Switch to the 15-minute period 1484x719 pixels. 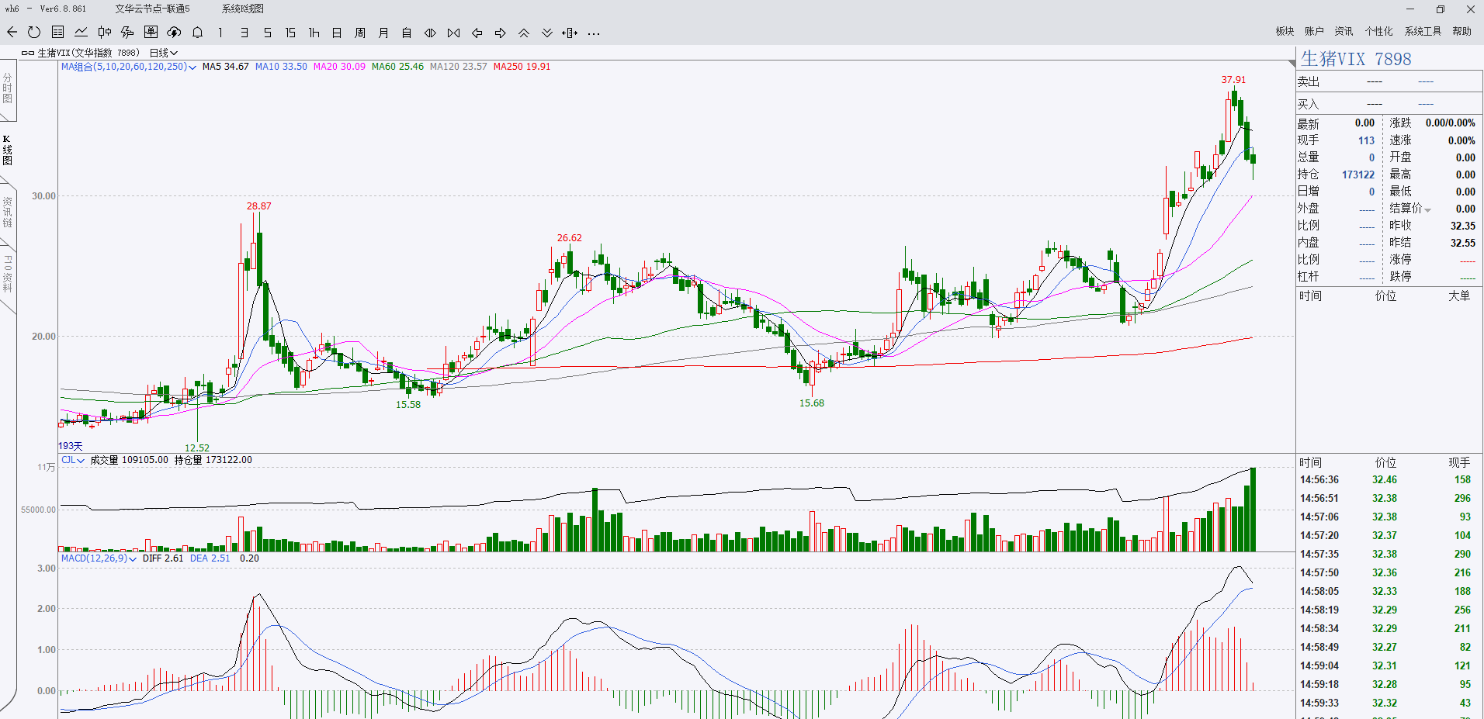(x=290, y=33)
